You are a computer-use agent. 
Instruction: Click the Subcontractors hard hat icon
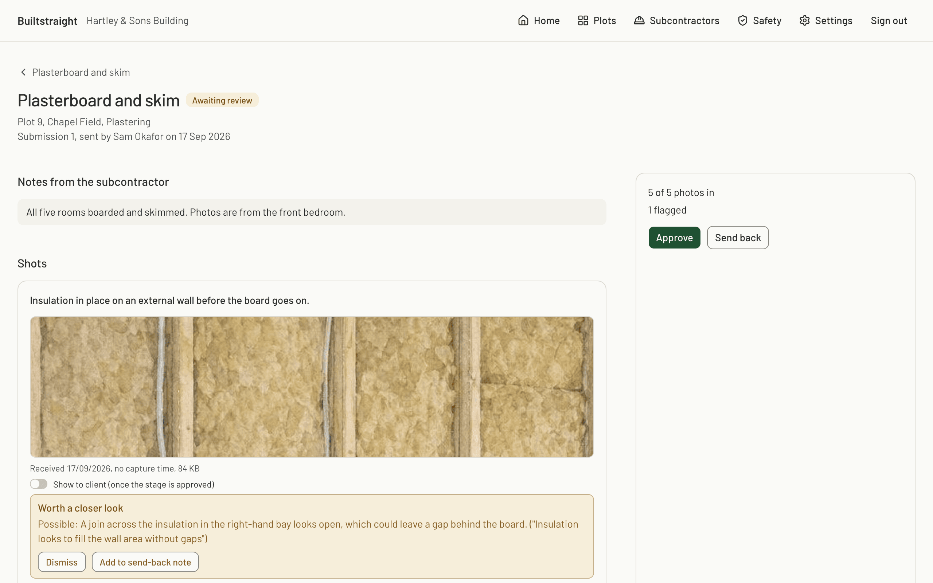tap(639, 20)
